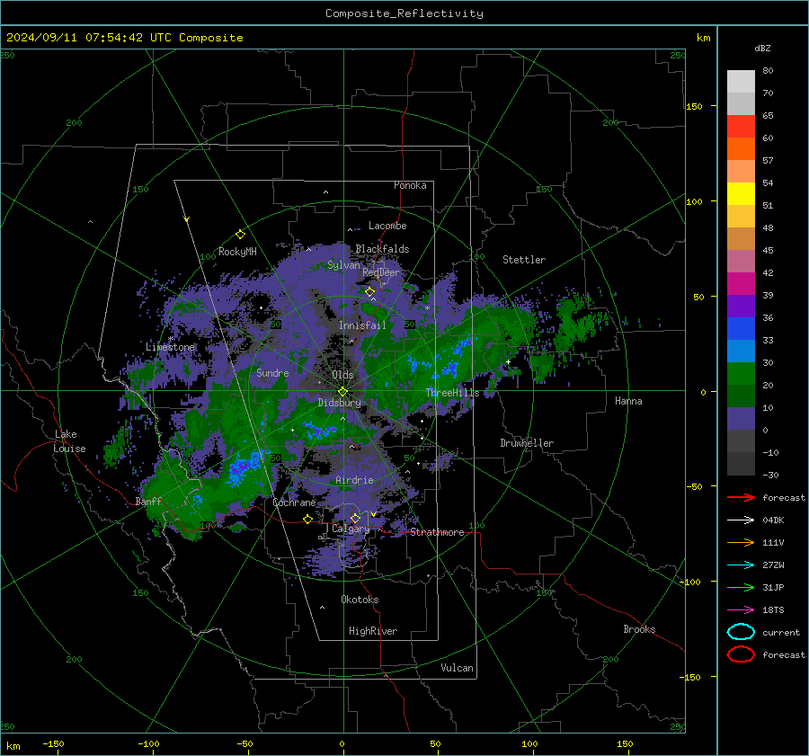Click the Stettler town label
This screenshot has height=756, width=809.
524,260
